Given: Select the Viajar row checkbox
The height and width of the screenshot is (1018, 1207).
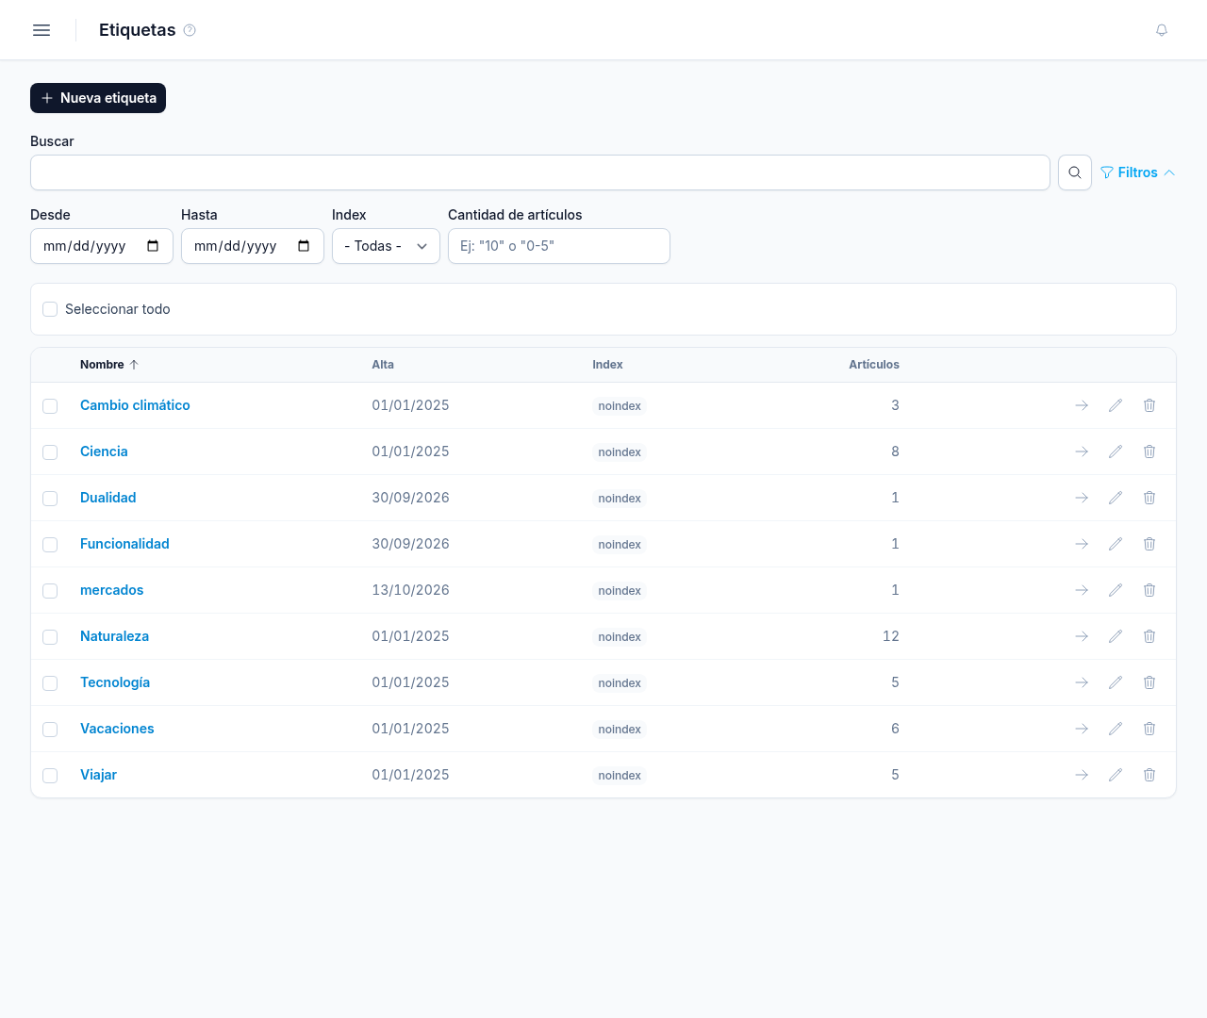Looking at the screenshot, I should 50,776.
